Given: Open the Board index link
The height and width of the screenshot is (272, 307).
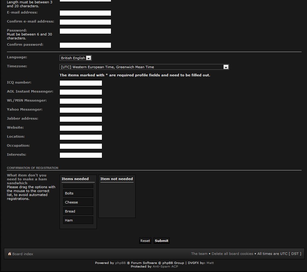Looking at the screenshot, I should (23, 254).
